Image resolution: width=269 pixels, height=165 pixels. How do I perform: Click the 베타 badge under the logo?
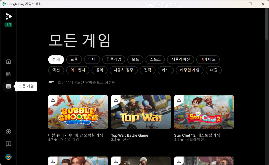(x=8, y=24)
